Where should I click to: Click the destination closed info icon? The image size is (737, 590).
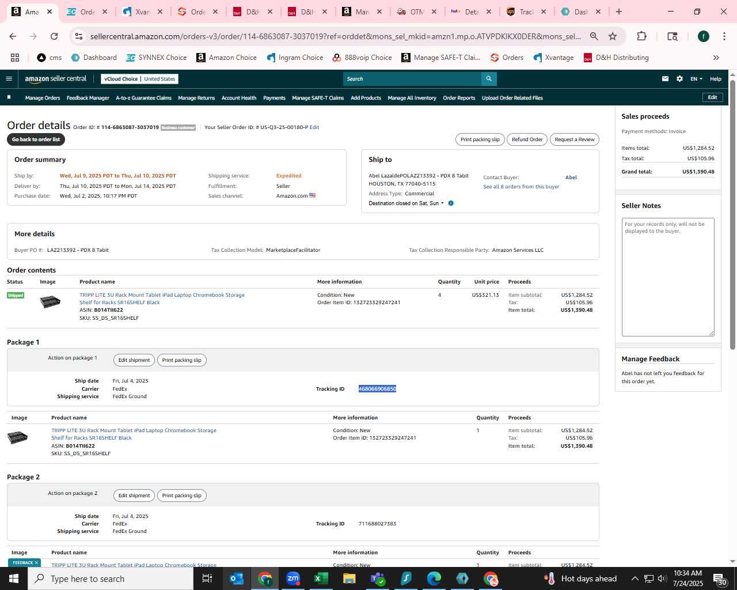[x=451, y=203]
